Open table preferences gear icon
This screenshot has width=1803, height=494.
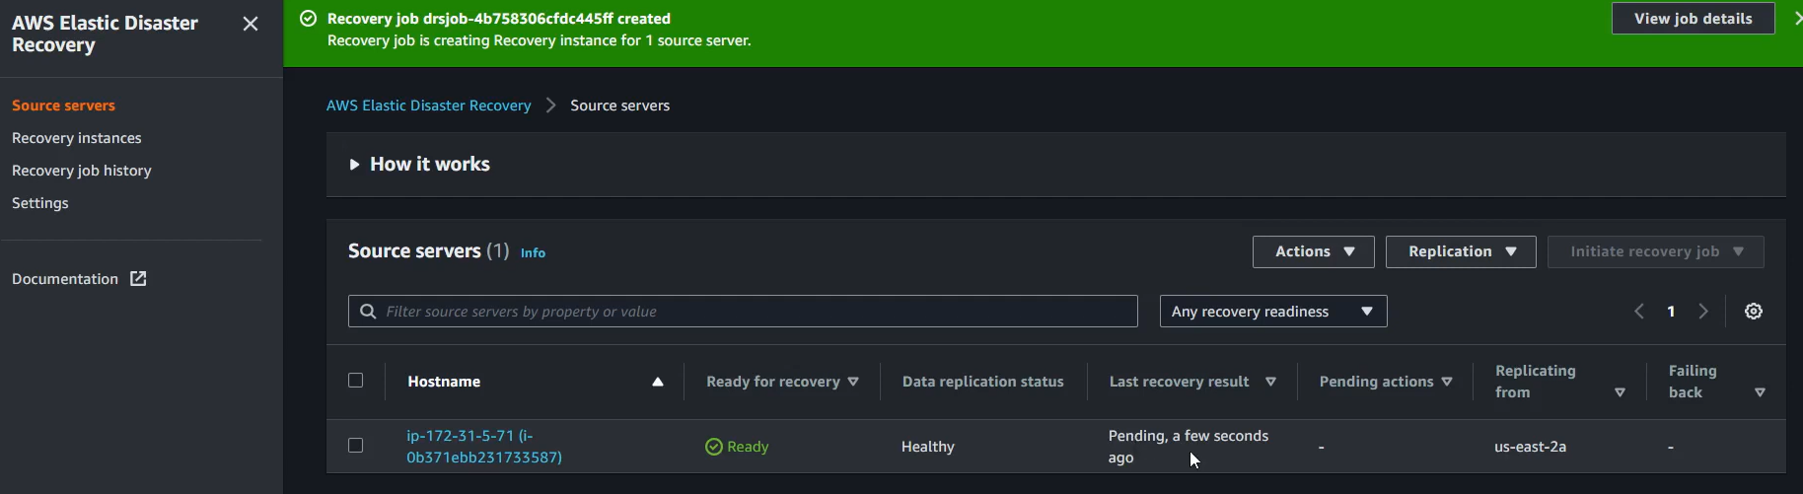[x=1754, y=312]
